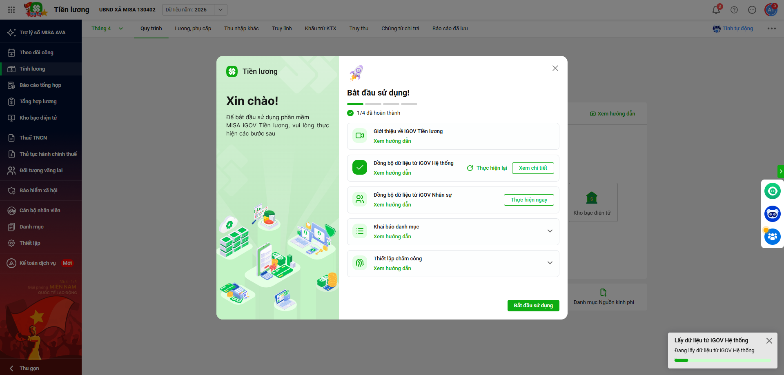Click the Thiết lập gear icon

tap(11, 243)
